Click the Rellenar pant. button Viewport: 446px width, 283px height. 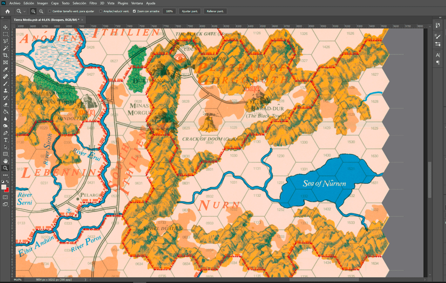tap(215, 11)
